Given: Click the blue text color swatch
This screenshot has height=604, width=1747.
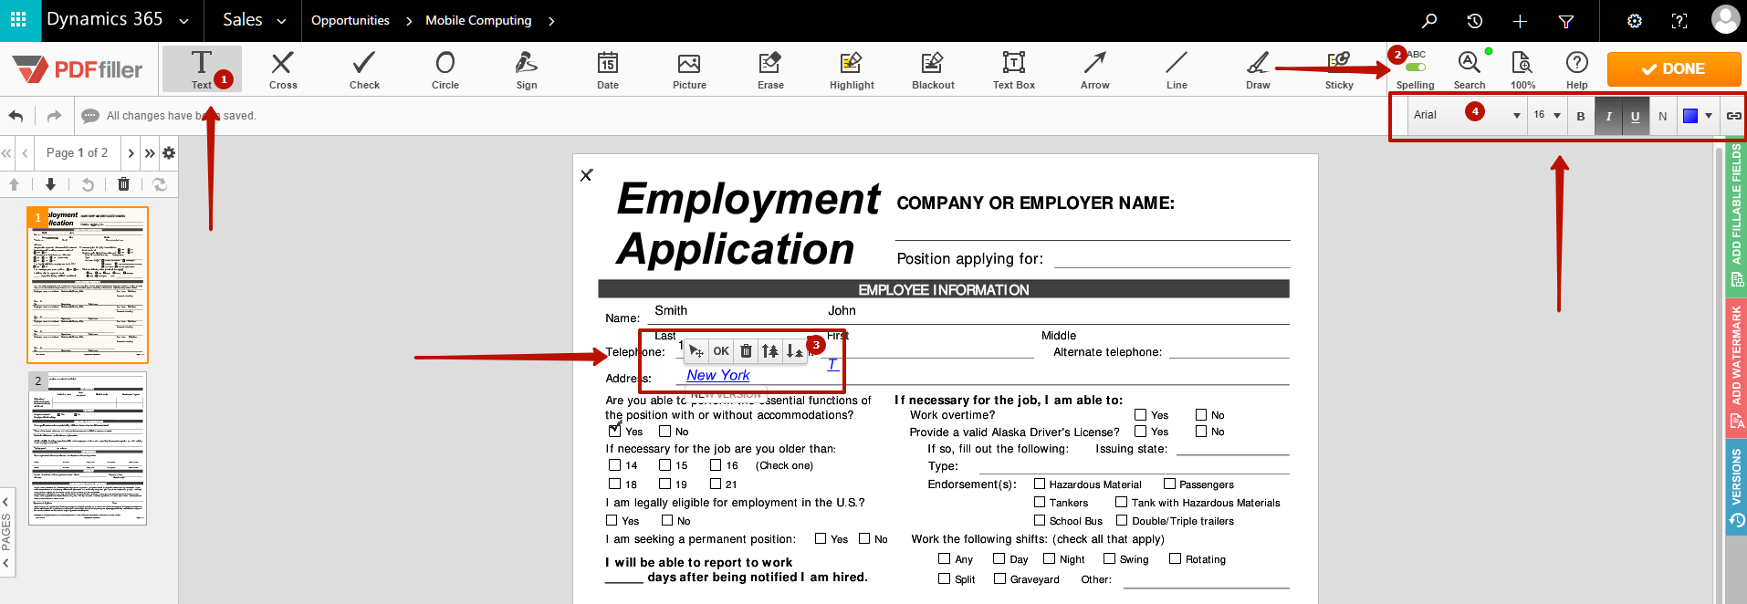Looking at the screenshot, I should (x=1690, y=116).
